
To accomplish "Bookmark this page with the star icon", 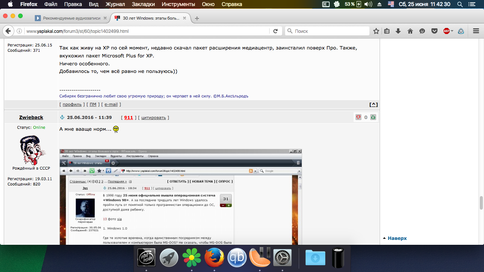I will click(x=376, y=31).
